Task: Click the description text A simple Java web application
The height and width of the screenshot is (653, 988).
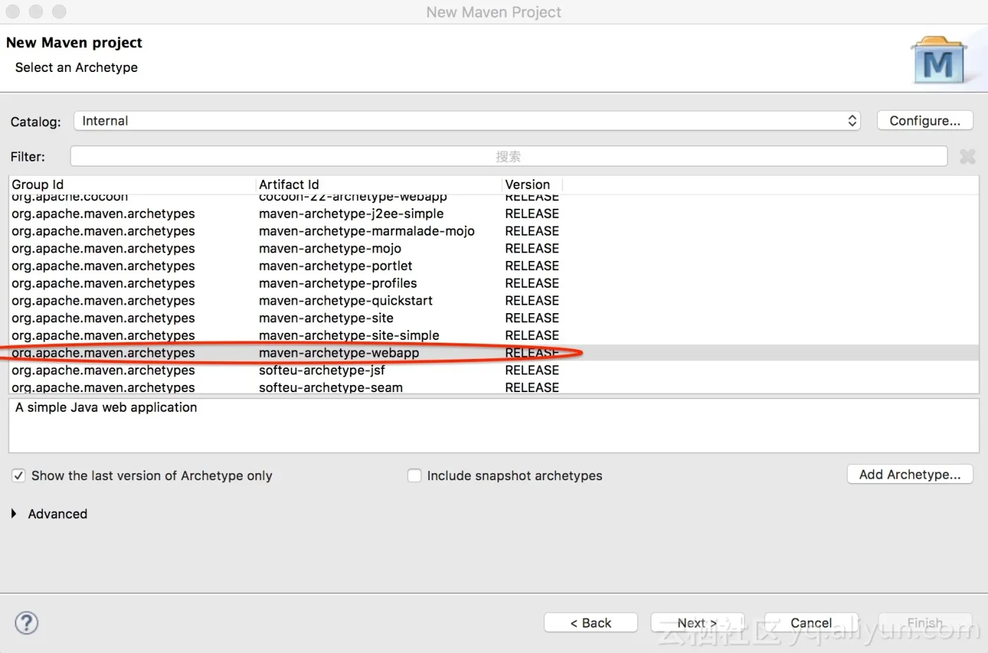Action: [107, 408]
